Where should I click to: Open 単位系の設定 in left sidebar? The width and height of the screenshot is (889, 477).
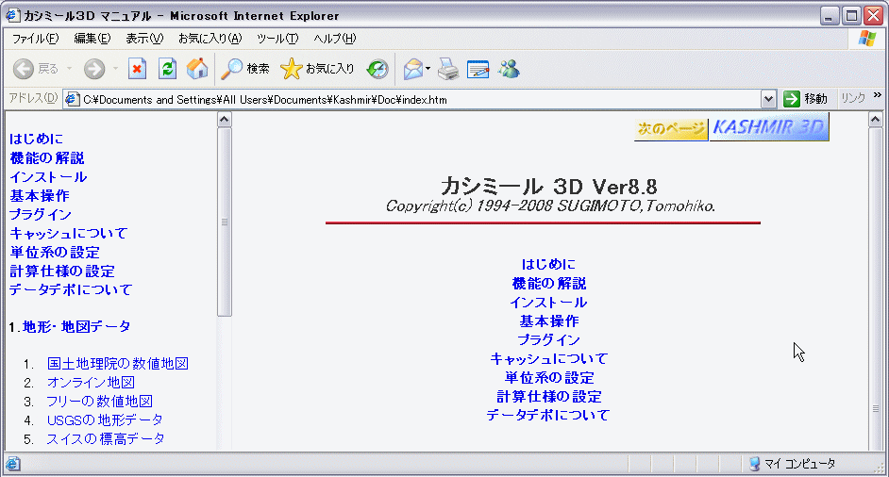(55, 252)
